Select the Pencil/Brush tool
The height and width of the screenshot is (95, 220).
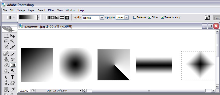tap(13, 54)
